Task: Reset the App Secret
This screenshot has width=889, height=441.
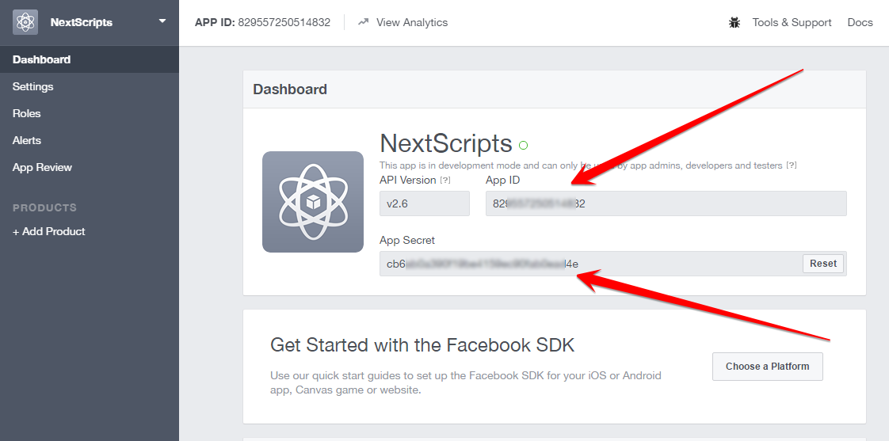Action: (x=823, y=264)
